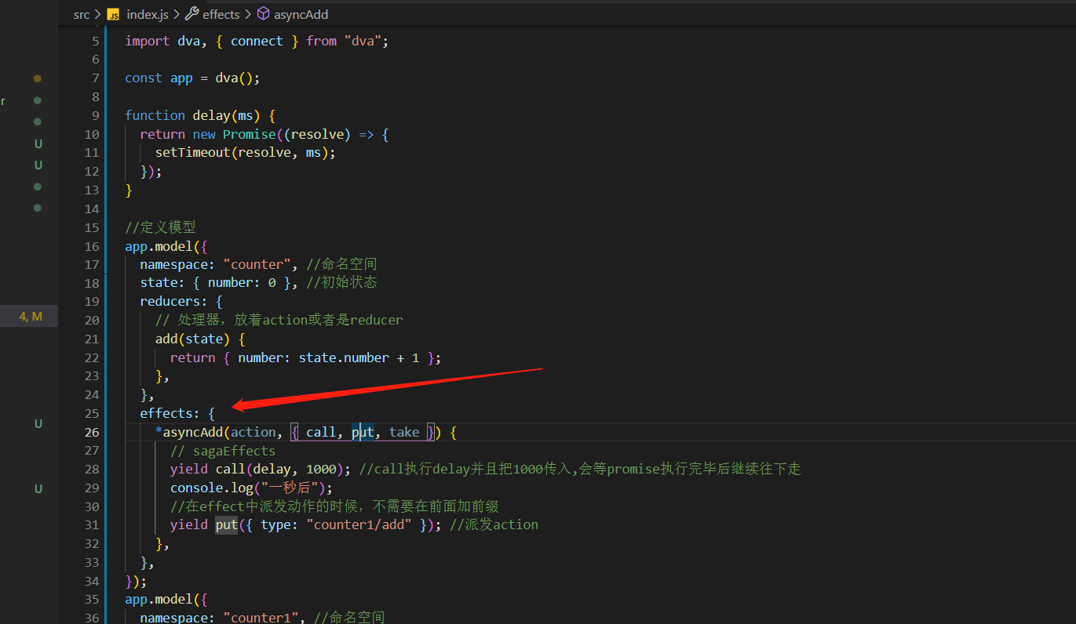The image size is (1076, 624).
Task: Click the word 'connect' in import statement
Action: tap(257, 41)
